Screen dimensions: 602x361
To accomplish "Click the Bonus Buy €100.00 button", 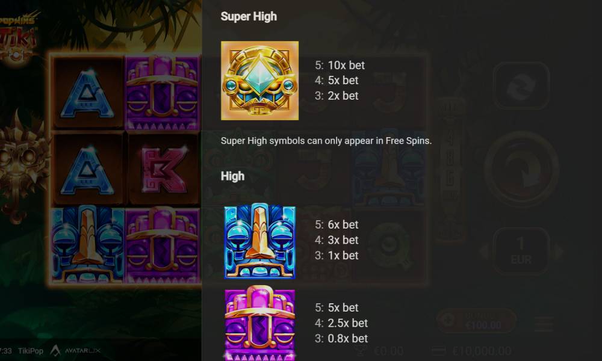I will pos(476,321).
